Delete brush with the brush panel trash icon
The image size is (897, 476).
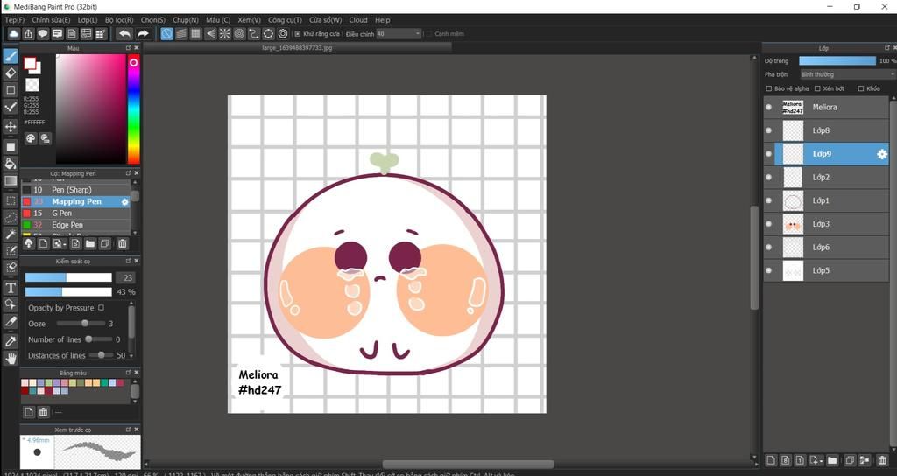(122, 243)
